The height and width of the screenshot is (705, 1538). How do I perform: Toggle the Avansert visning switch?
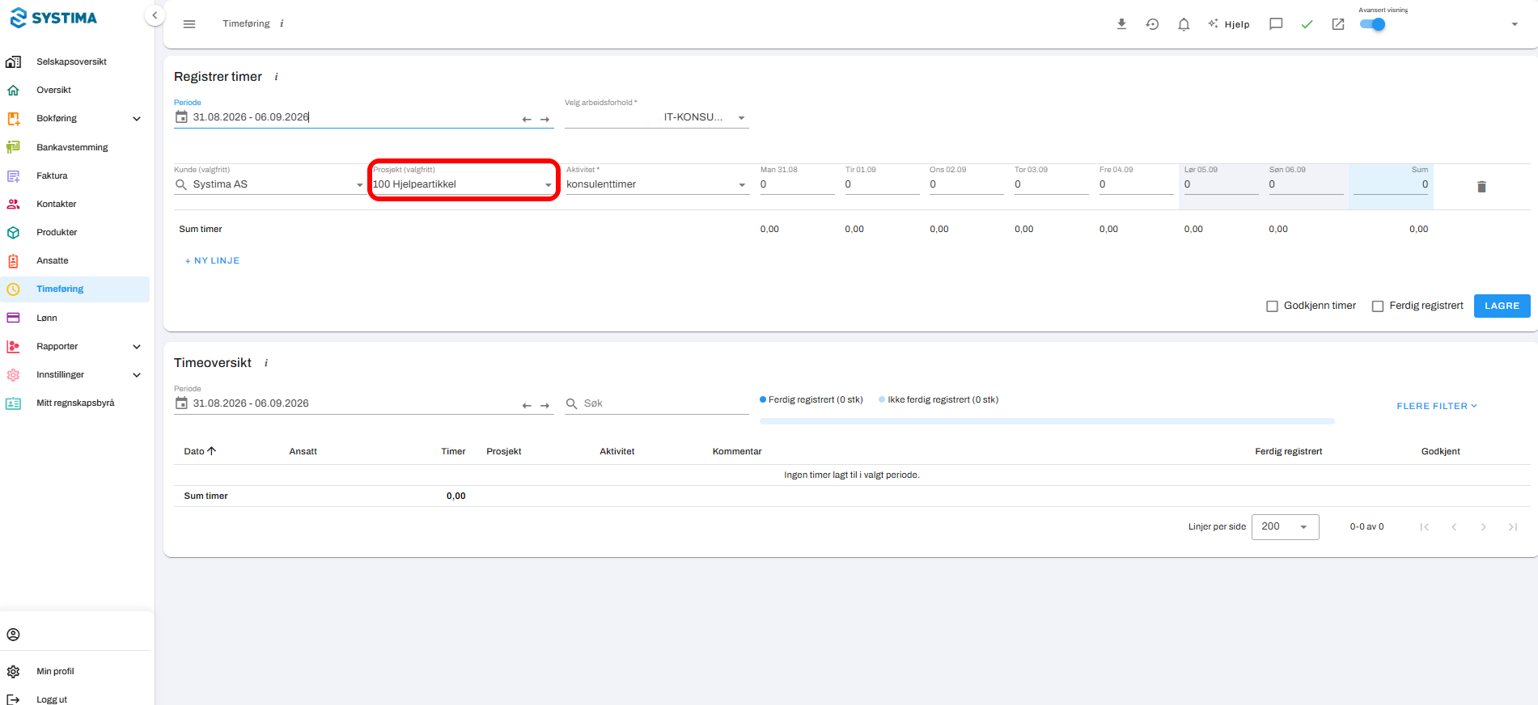click(1373, 24)
